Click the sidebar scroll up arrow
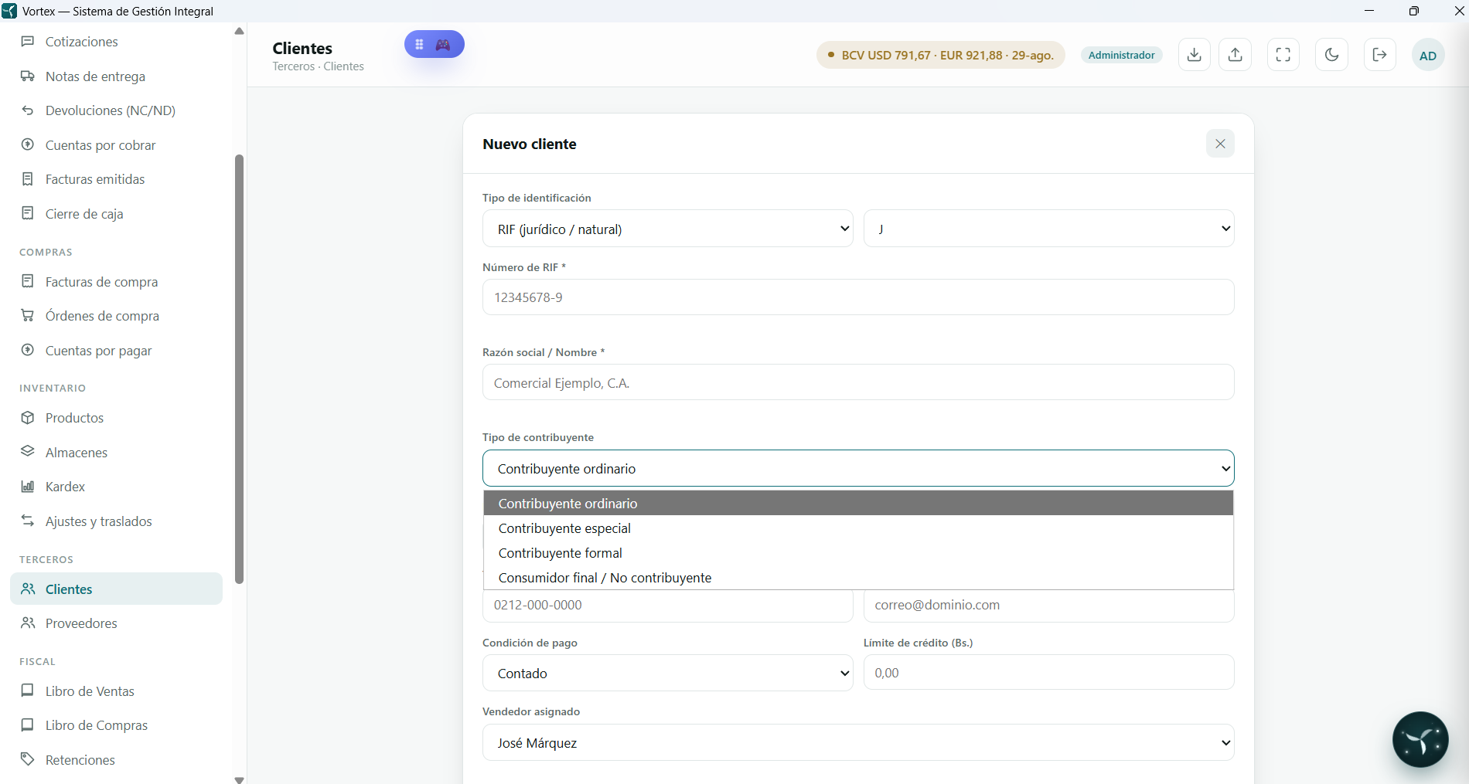Image resolution: width=1469 pixels, height=784 pixels. 239,31
